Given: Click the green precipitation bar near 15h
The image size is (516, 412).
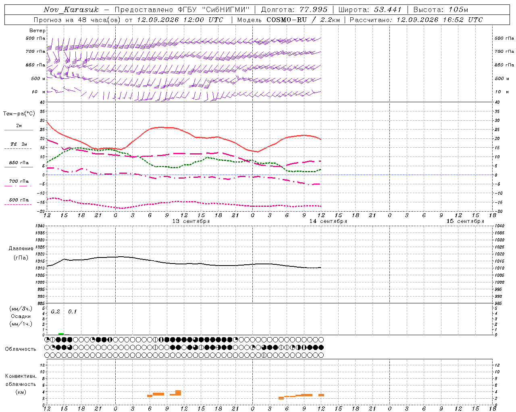Looking at the screenshot, I should 61,334.
